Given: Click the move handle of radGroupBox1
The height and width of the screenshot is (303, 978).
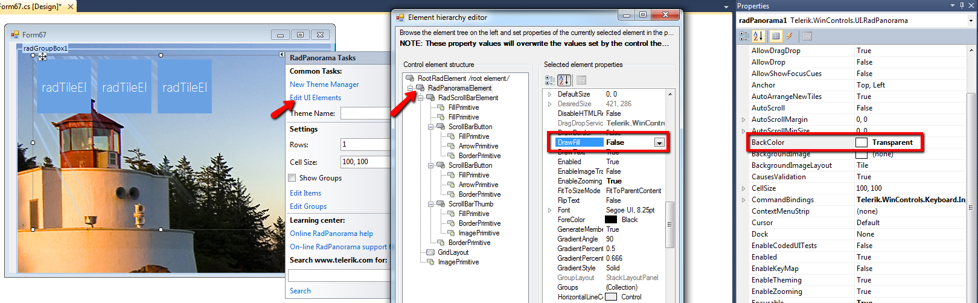Looking at the screenshot, I should pyautogui.click(x=43, y=57).
